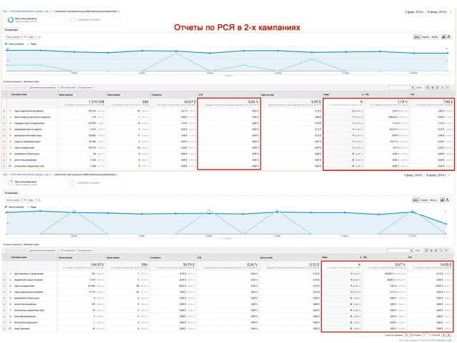This screenshot has width=457, height=343.
Task: Open По умолчанию sort type dropdown in upper report
Action: 87,87
